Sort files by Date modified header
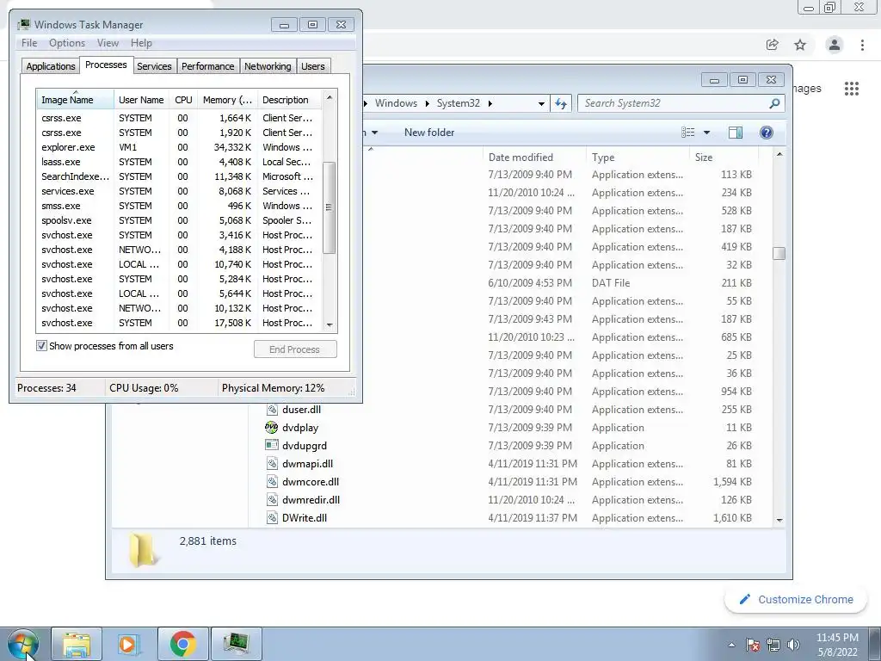Image resolution: width=881 pixels, height=661 pixels. 534,158
